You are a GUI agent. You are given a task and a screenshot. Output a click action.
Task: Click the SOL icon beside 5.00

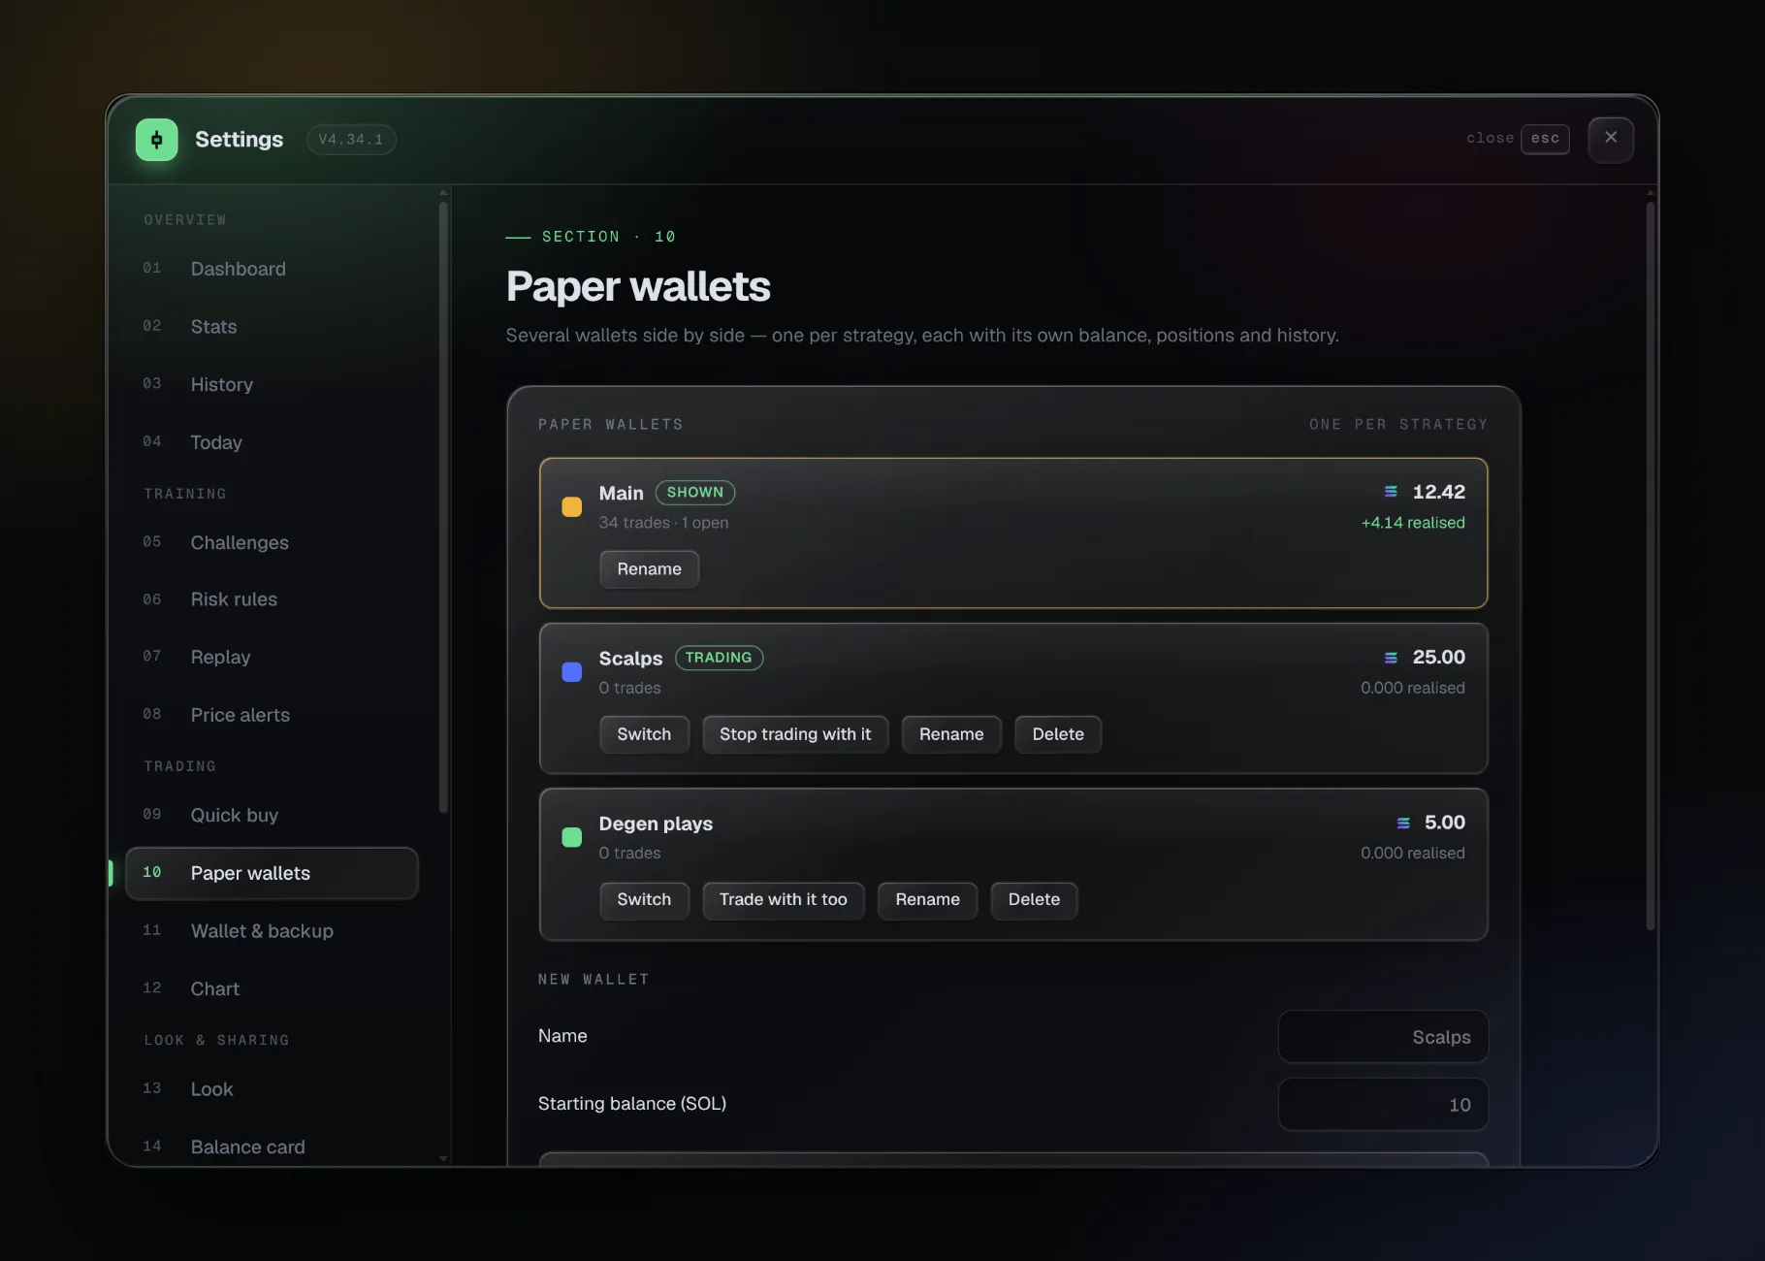click(x=1403, y=823)
